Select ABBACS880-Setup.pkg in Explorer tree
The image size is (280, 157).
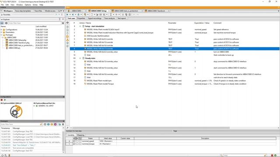click(17, 40)
